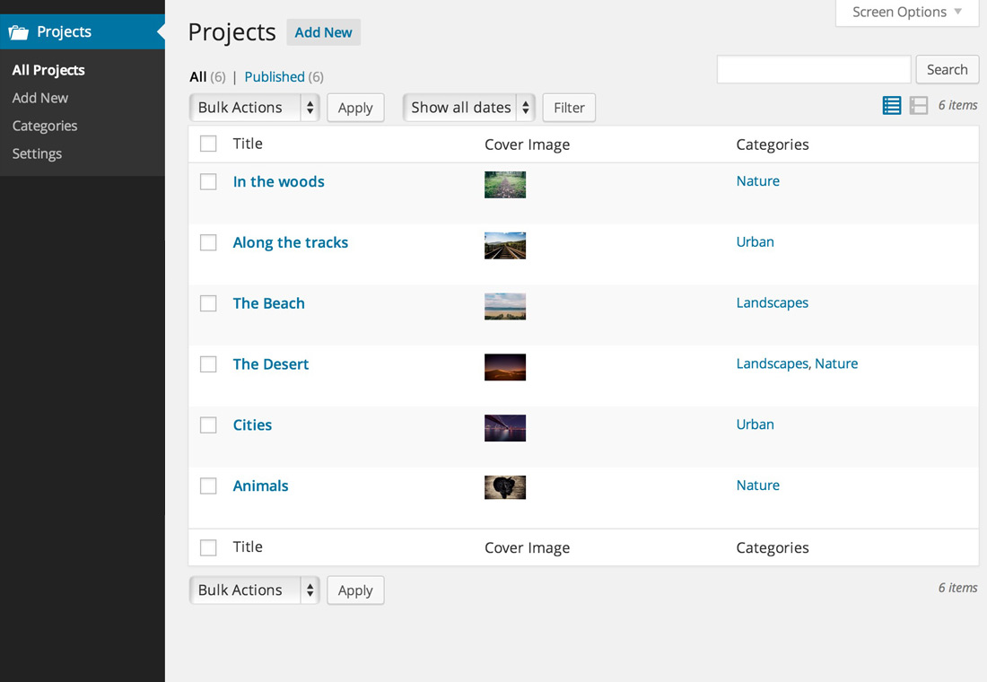Click the Search button
The height and width of the screenshot is (682, 987).
point(948,69)
